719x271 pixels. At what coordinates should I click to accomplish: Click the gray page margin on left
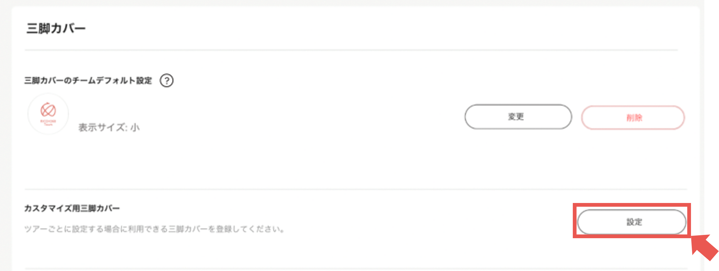tap(6, 140)
